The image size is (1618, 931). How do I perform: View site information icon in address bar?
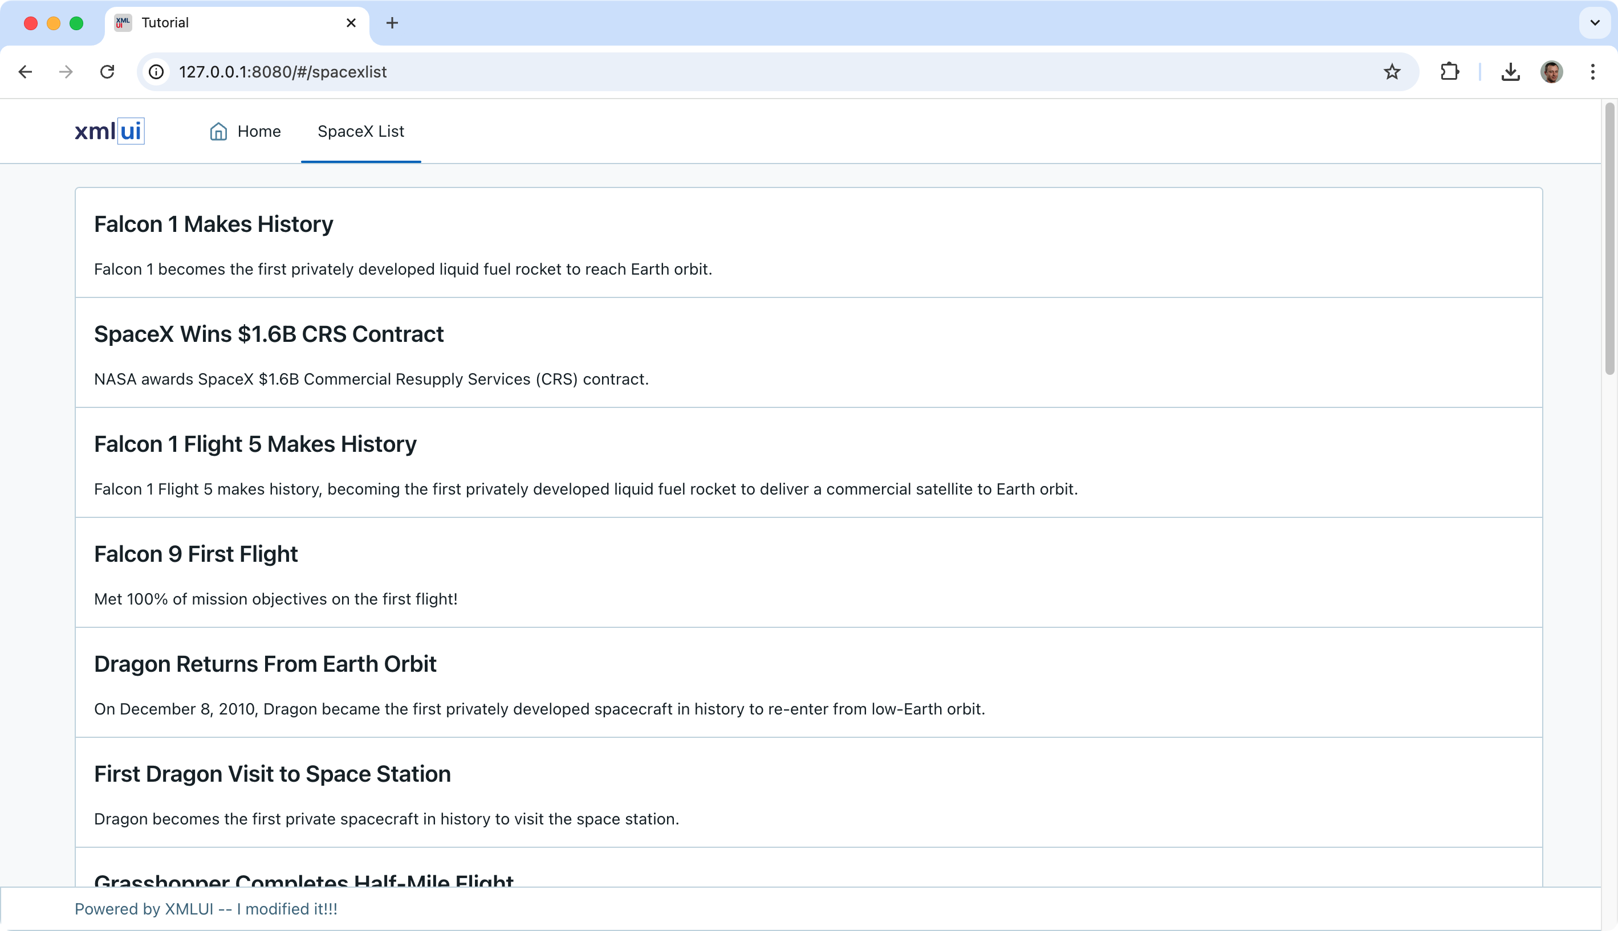pos(156,72)
